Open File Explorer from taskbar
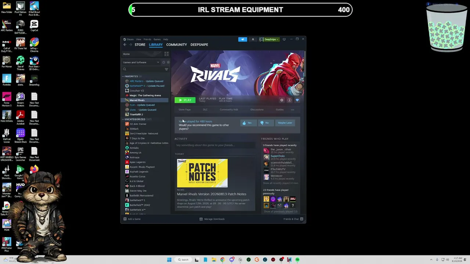The image size is (470, 264). [x=214, y=260]
